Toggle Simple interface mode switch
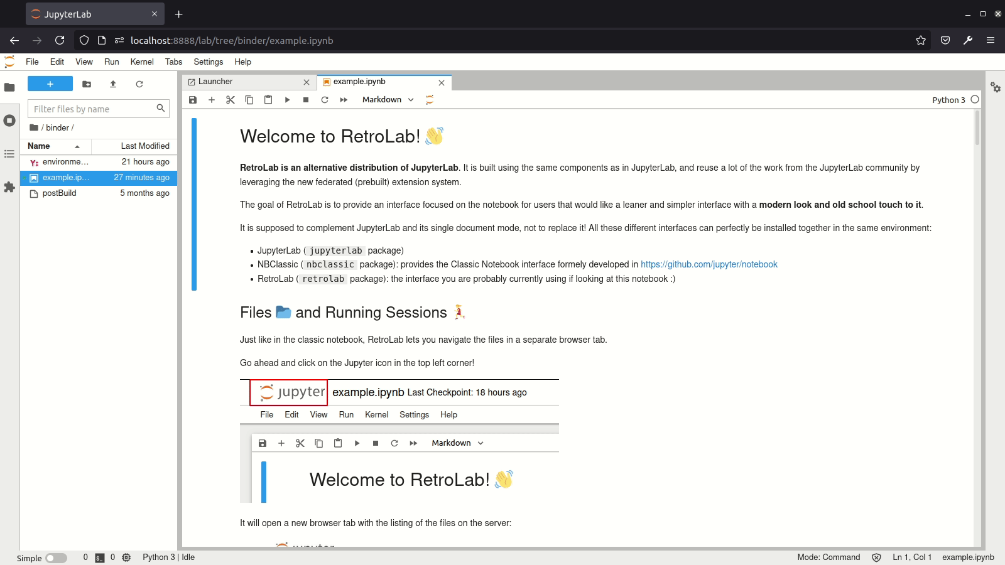Image resolution: width=1005 pixels, height=565 pixels. tap(56, 558)
